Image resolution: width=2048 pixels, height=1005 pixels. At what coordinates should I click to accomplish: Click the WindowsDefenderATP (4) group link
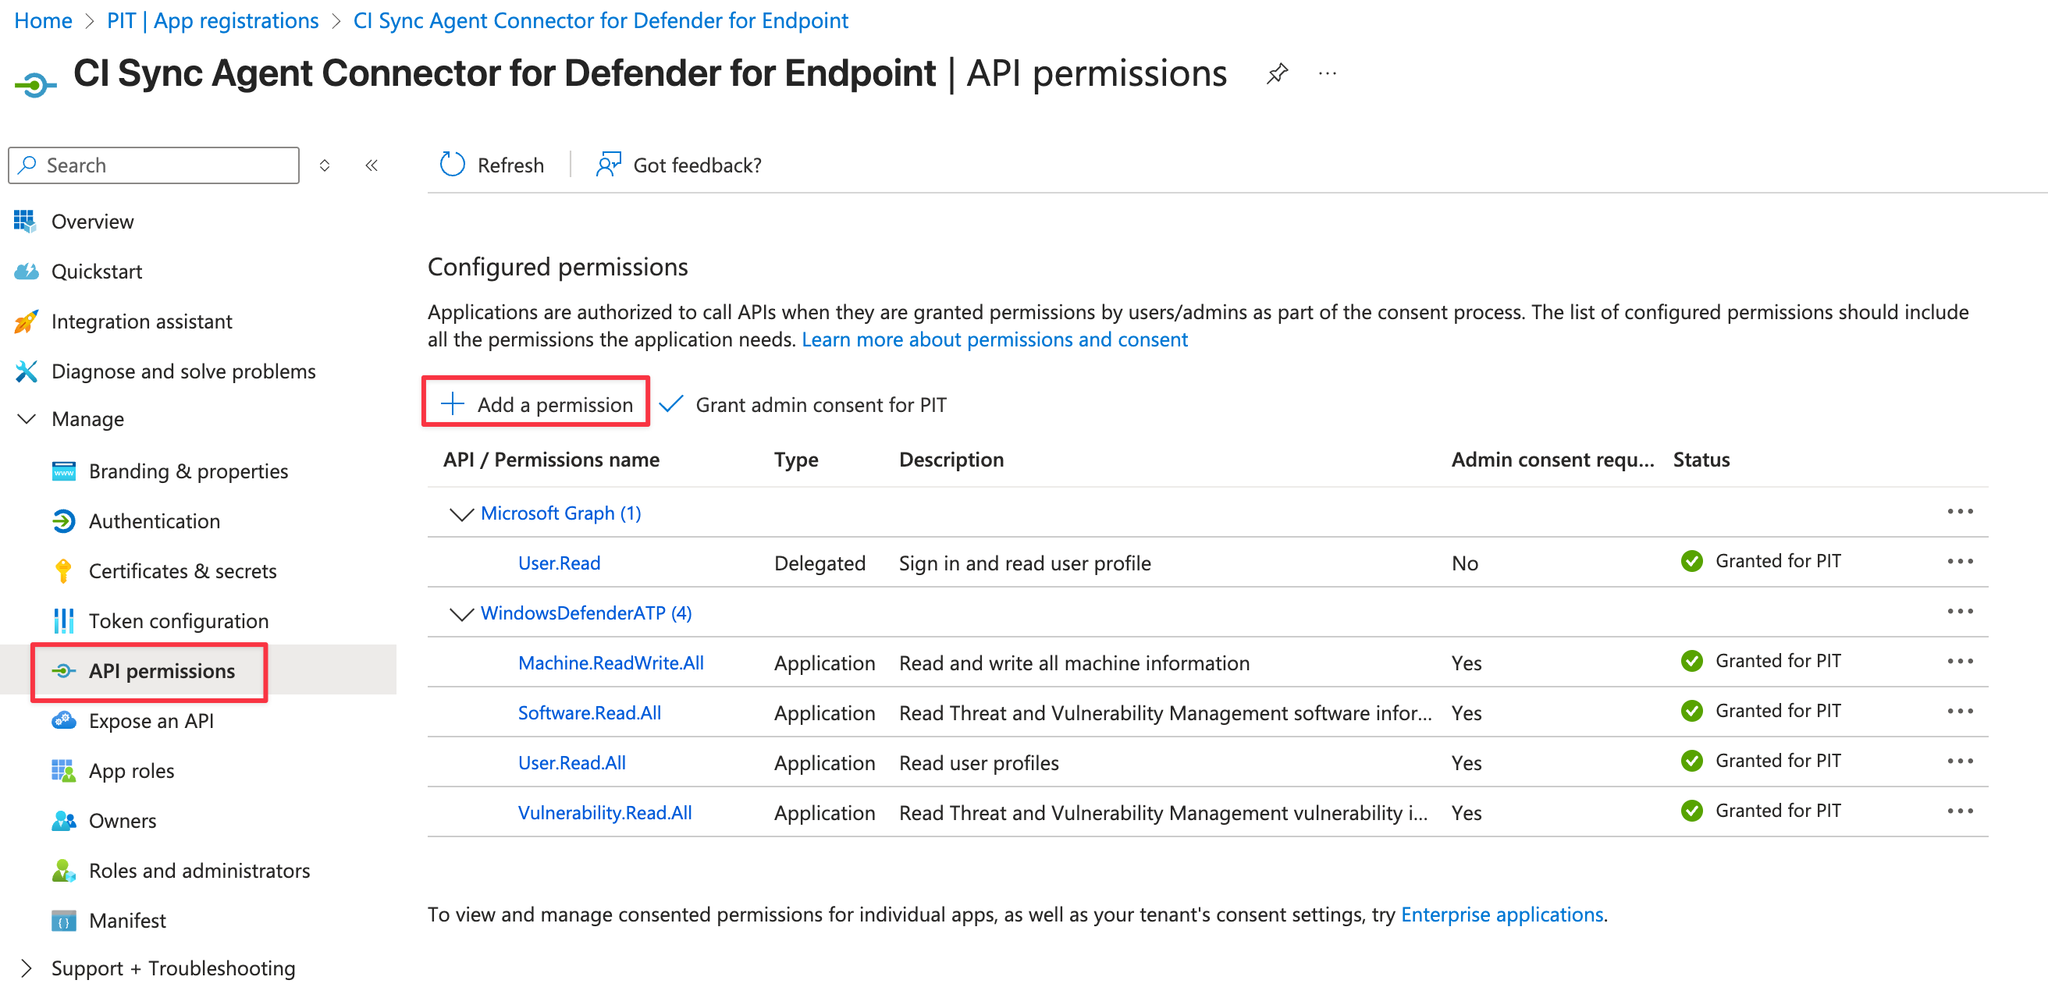(587, 613)
